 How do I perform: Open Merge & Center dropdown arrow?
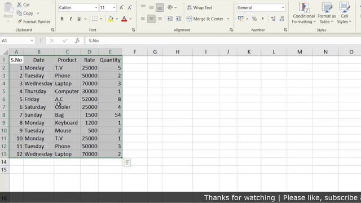[228, 19]
